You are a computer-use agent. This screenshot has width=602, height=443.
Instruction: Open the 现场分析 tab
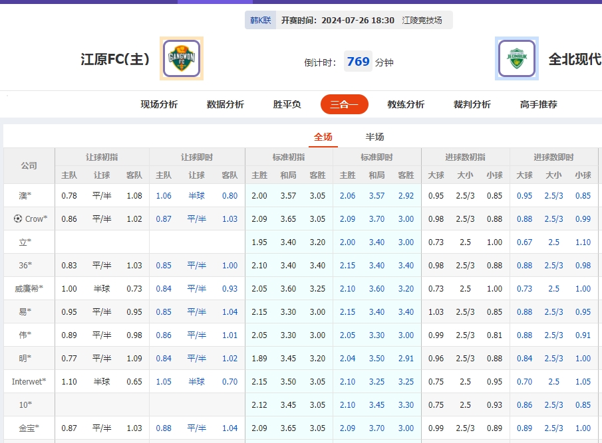(159, 104)
